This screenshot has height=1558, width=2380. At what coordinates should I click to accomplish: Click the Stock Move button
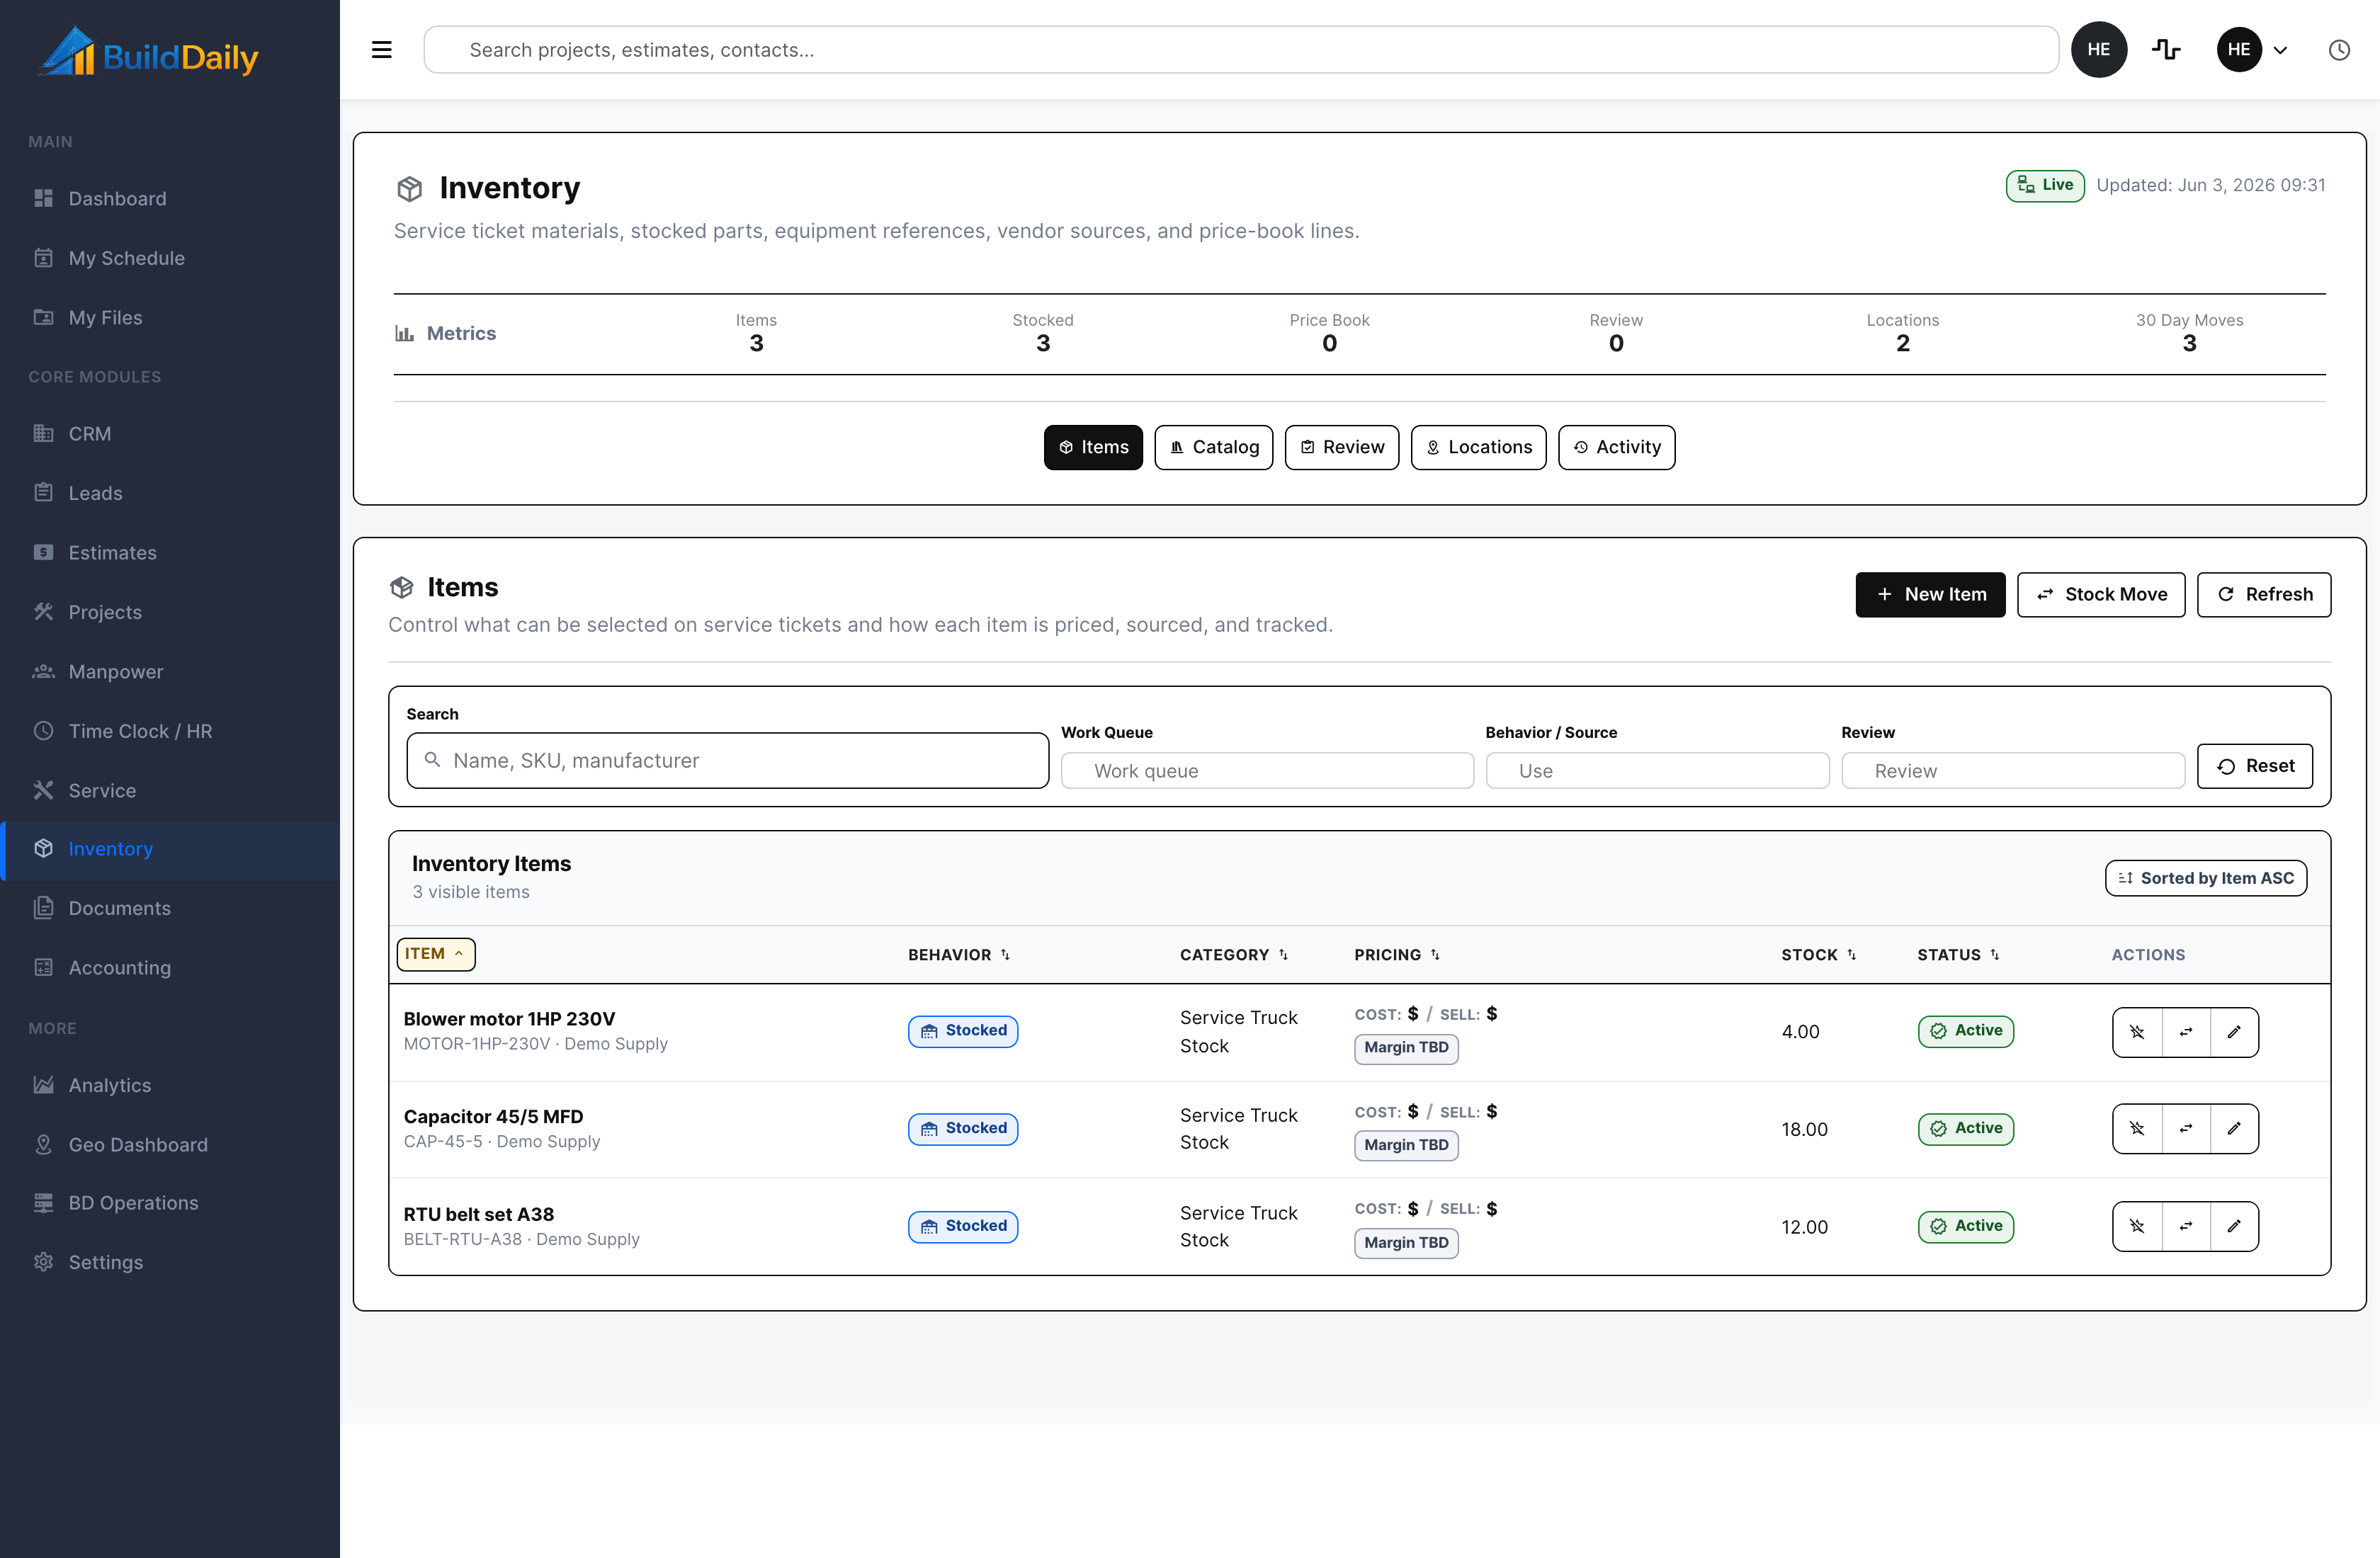2101,595
